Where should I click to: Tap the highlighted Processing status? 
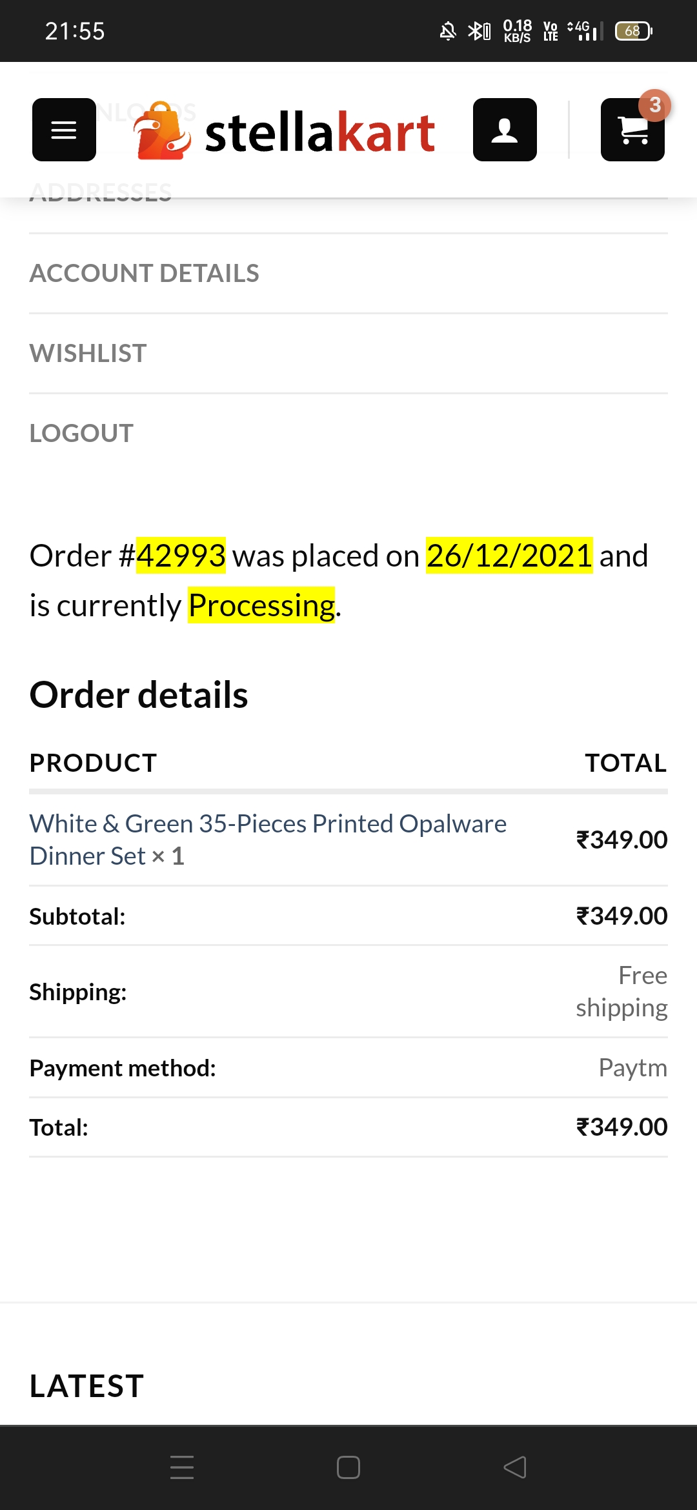[x=261, y=605]
